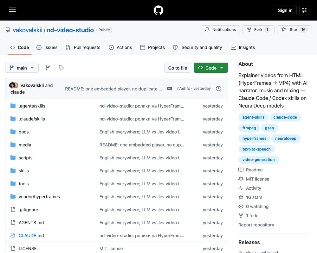The width and height of the screenshot is (317, 253).
Task: Click the claude co-author name
Action: [17, 92]
